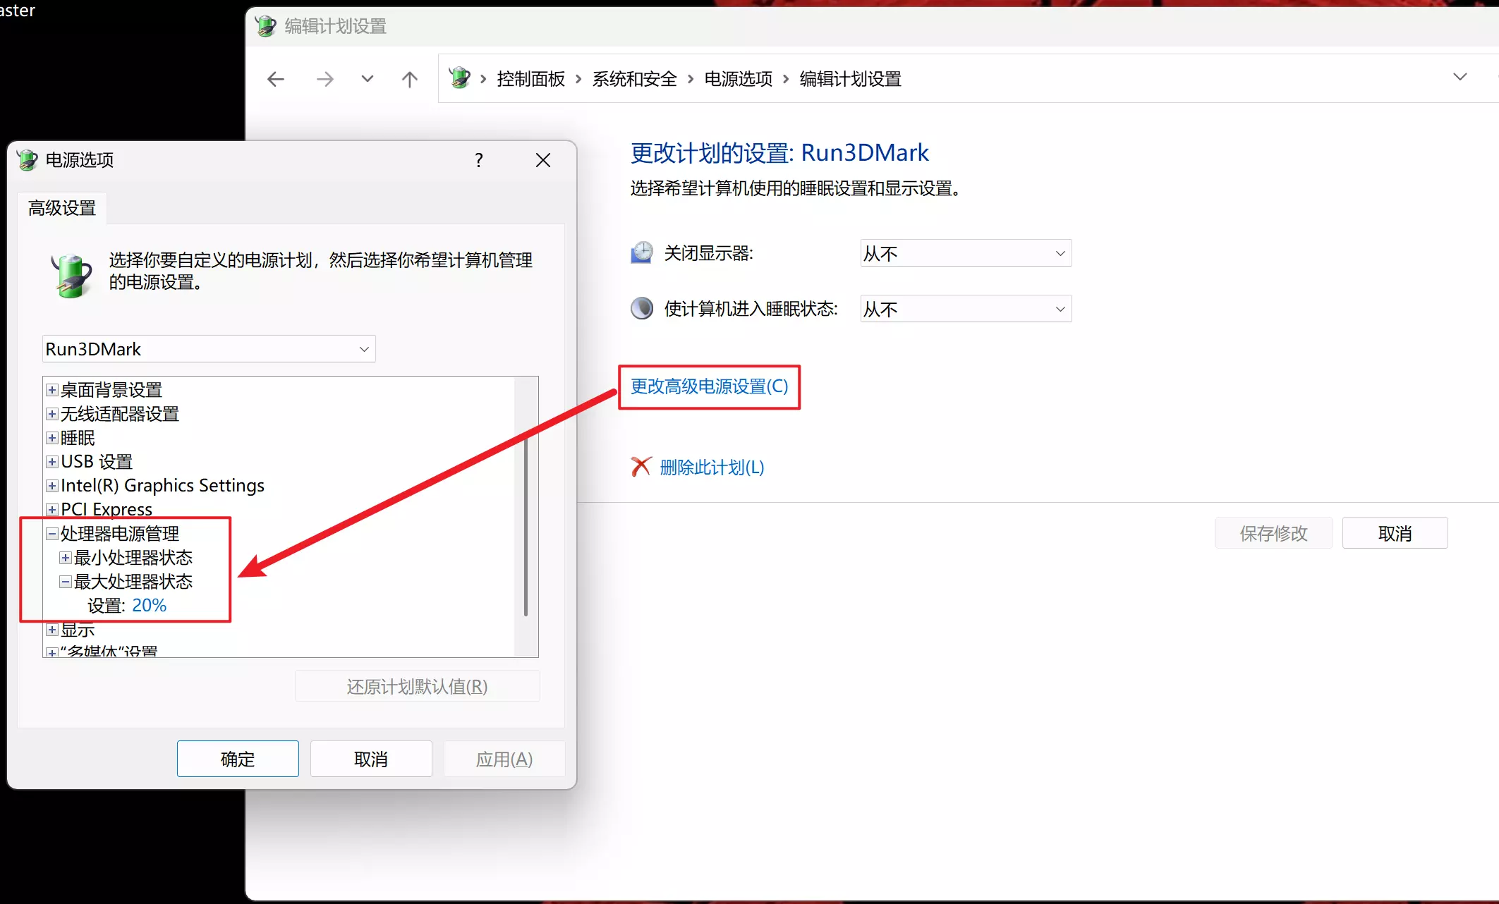Select the 高级设置 tab
The height and width of the screenshot is (904, 1499).
coord(62,208)
